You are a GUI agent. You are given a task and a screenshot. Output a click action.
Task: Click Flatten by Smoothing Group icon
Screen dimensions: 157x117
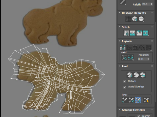click(135, 48)
